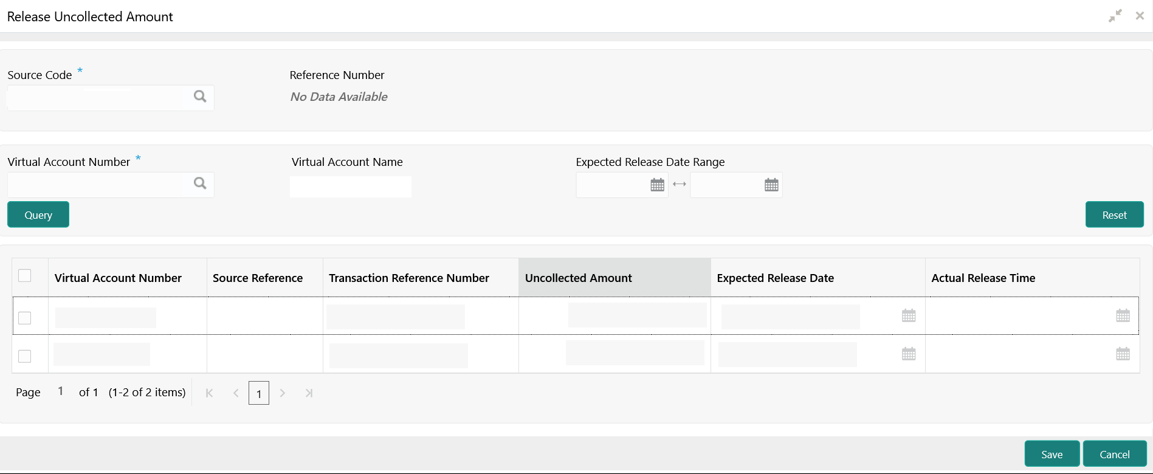Click the Reset button

(x=1115, y=215)
